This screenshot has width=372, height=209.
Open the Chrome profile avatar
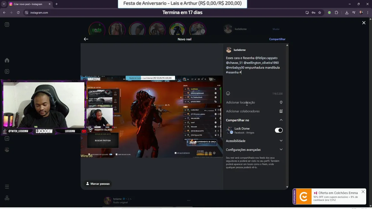[x=361, y=12]
